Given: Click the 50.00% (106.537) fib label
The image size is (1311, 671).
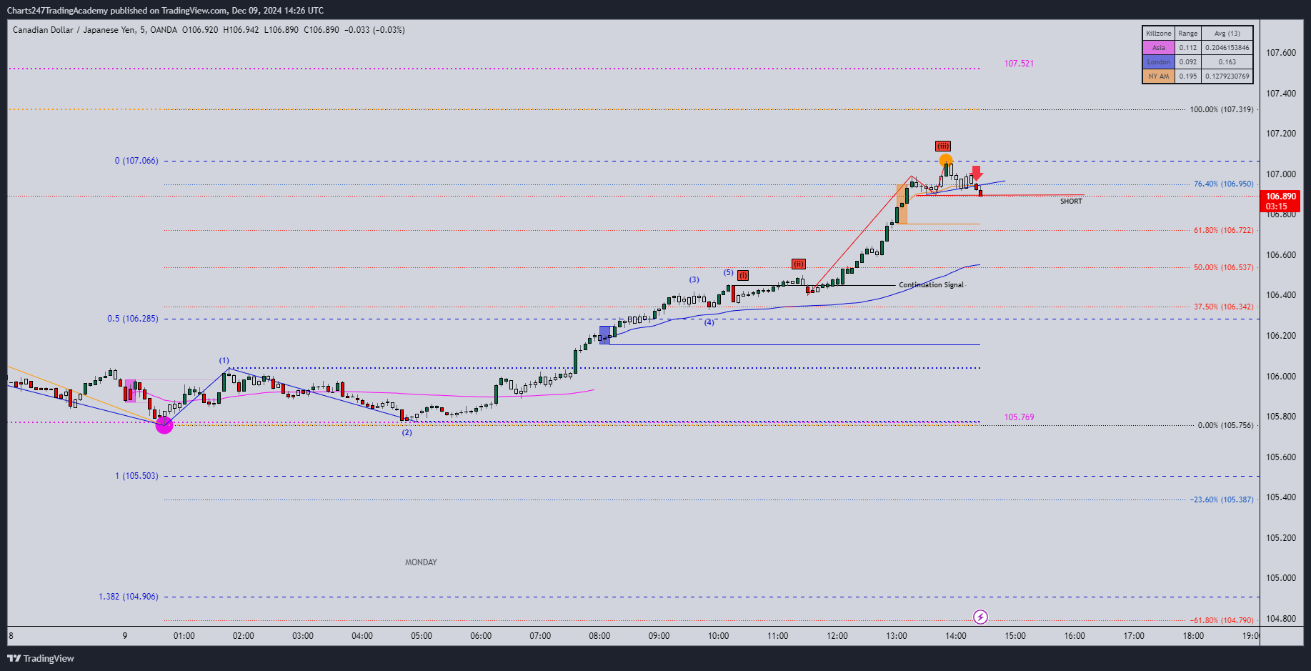Looking at the screenshot, I should click(x=1223, y=267).
